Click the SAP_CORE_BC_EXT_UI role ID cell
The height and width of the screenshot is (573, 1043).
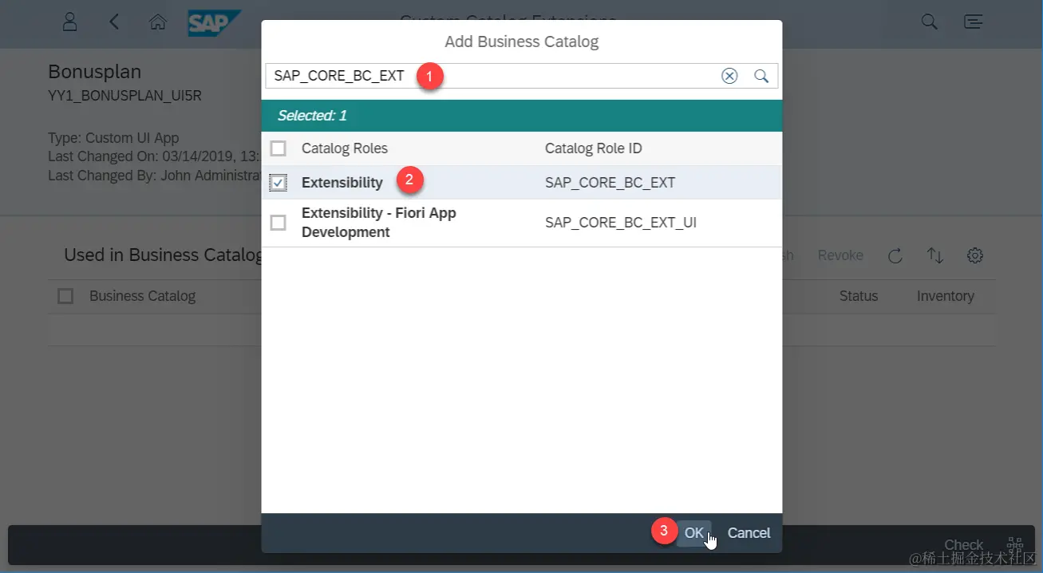click(621, 223)
